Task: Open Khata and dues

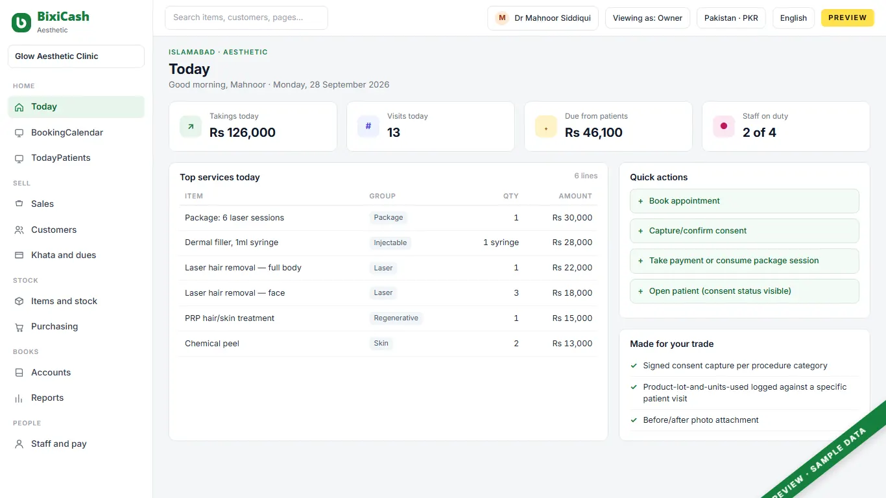Action: 76,255
